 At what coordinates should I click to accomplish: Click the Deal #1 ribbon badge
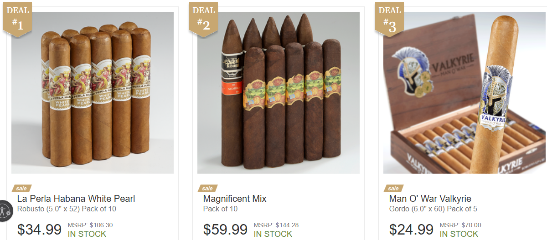tap(18, 19)
